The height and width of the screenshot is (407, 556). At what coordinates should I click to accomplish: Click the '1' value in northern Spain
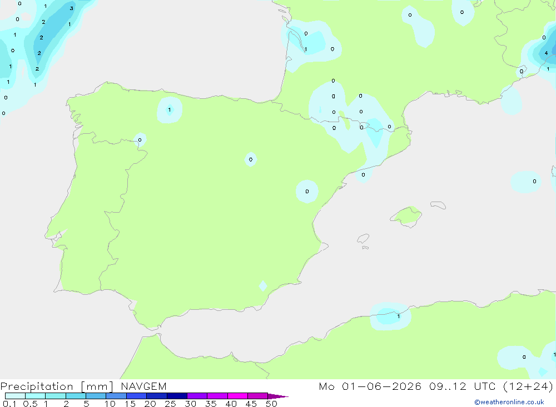[170, 110]
